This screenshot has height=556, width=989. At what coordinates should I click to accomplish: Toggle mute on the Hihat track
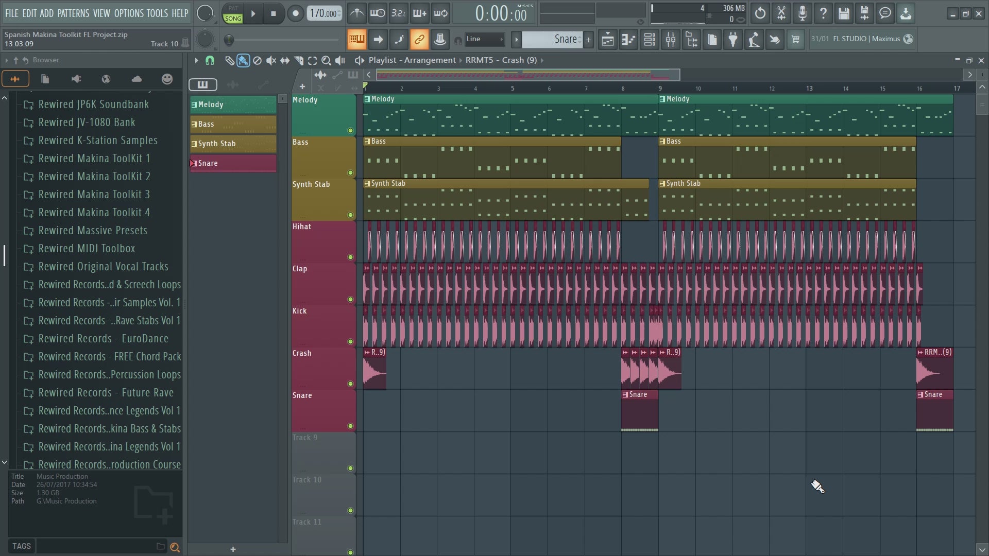coord(350,257)
